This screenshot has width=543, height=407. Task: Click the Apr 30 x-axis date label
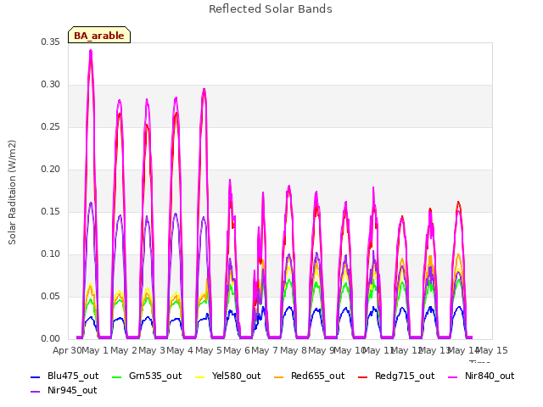(x=67, y=350)
